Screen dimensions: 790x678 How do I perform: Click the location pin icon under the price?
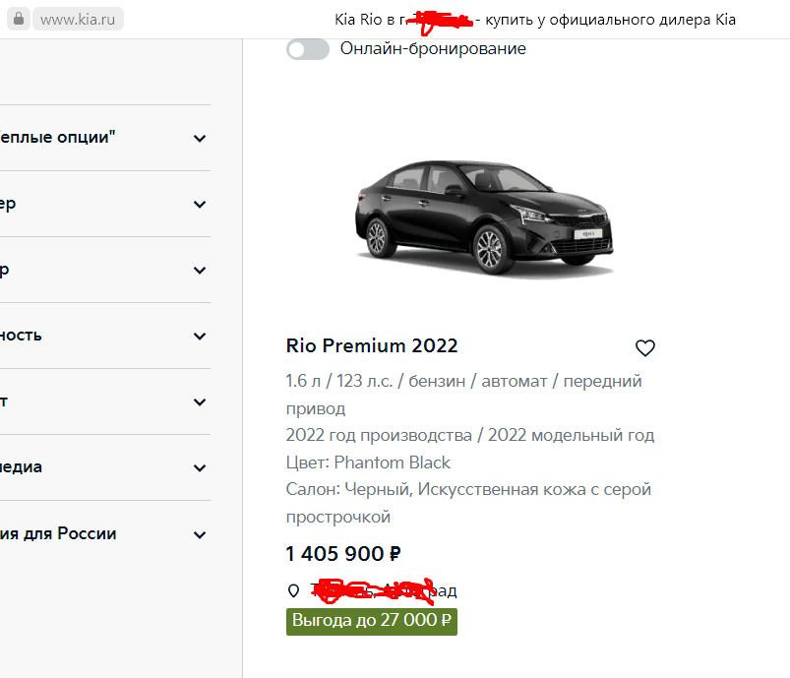click(x=293, y=590)
